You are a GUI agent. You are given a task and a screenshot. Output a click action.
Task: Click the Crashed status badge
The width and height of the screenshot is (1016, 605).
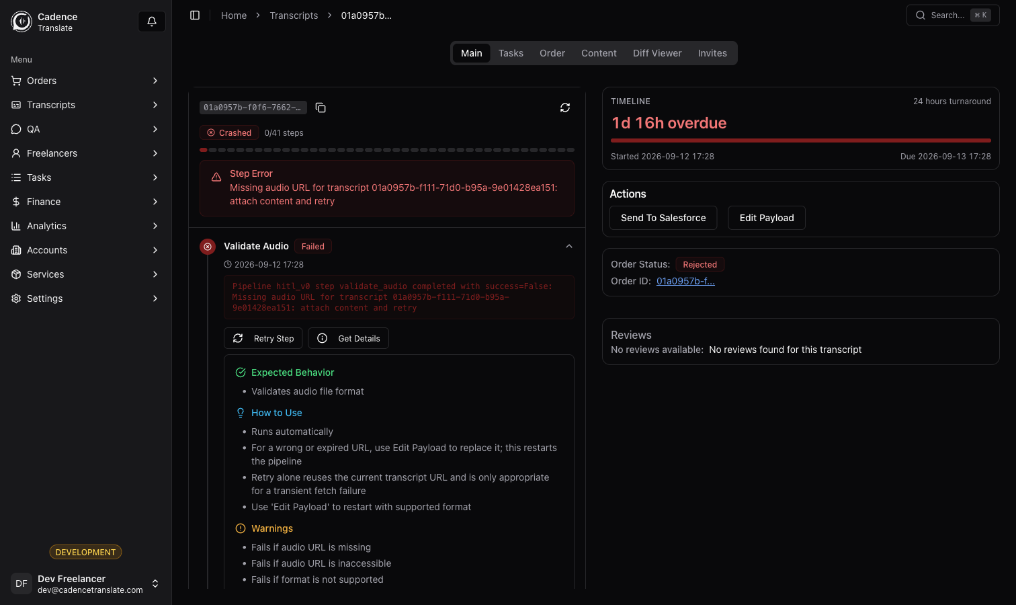229,133
